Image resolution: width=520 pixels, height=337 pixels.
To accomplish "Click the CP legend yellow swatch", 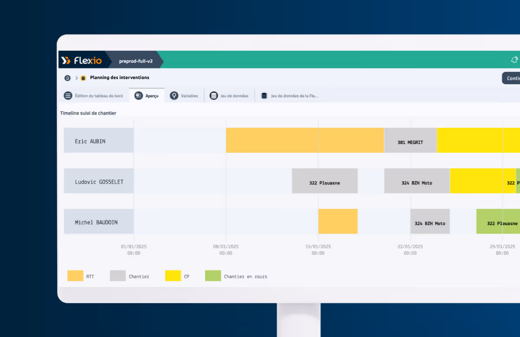I will pyautogui.click(x=173, y=276).
